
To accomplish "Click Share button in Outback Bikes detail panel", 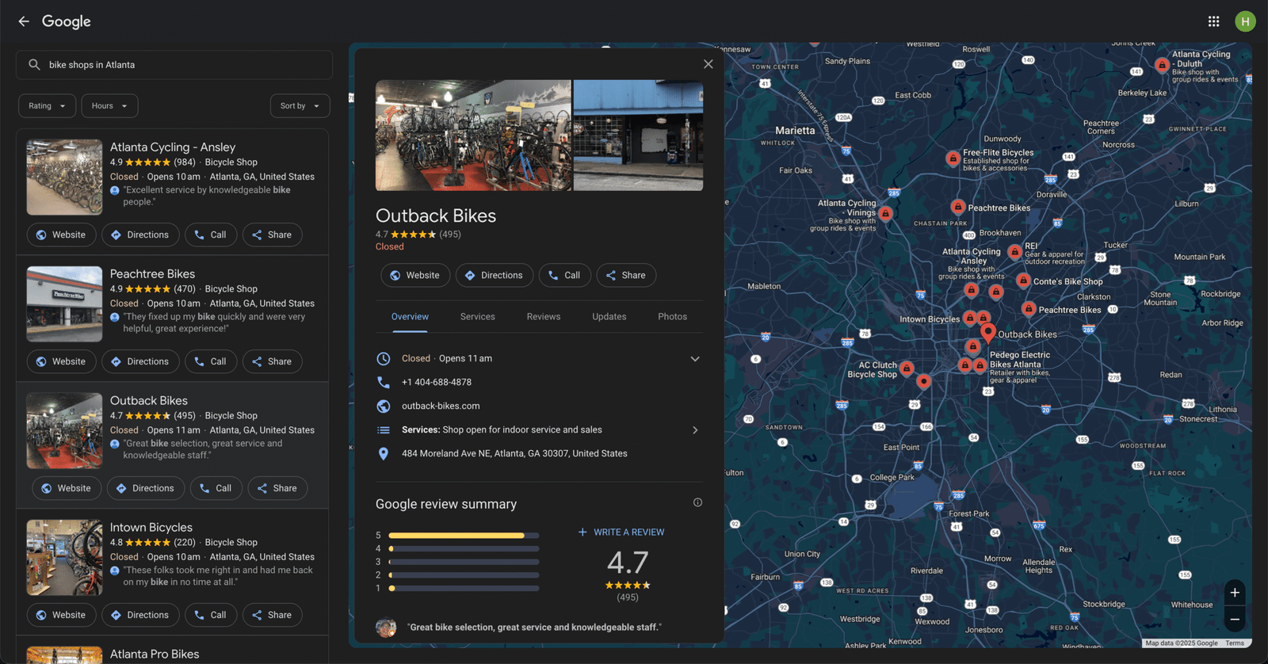I will (626, 275).
